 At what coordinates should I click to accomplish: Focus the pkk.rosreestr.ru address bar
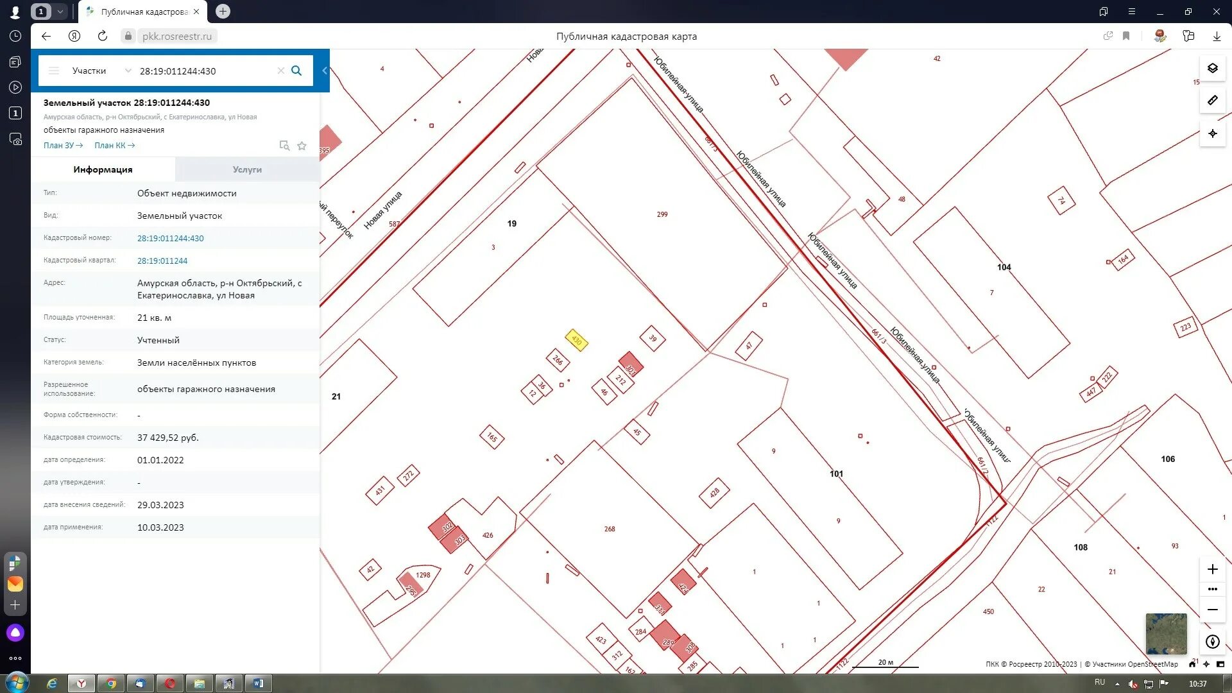coord(177,36)
